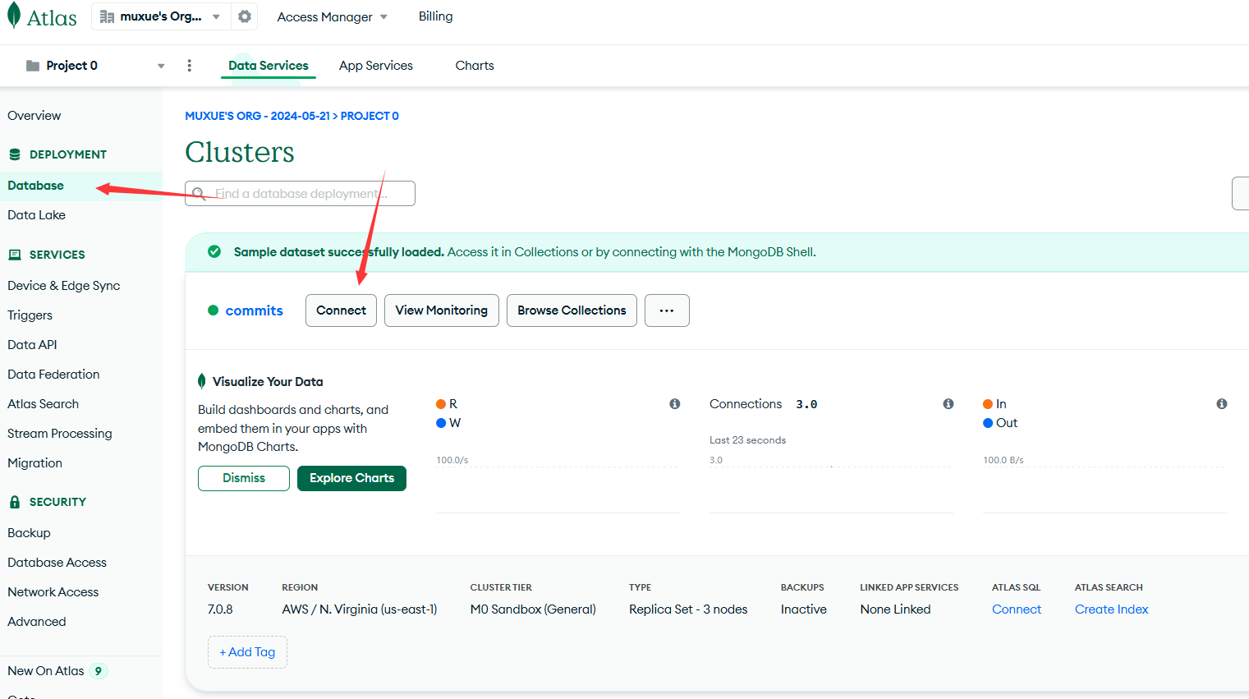Click the Browse Collections button

pyautogui.click(x=572, y=310)
